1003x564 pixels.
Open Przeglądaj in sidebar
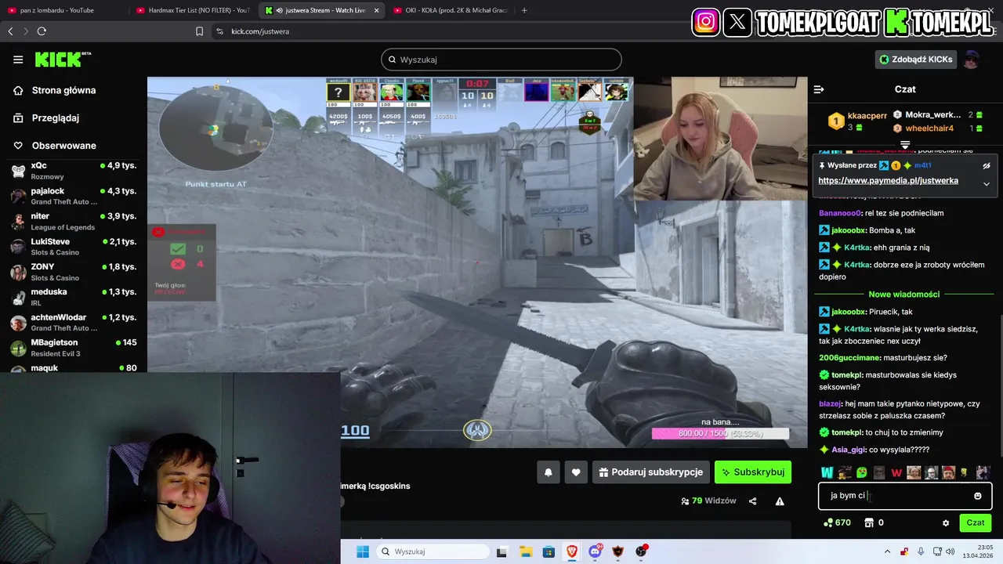point(46,117)
